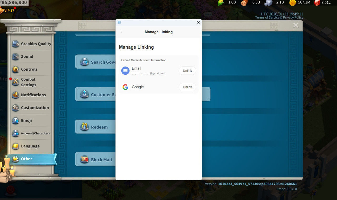Click the Sound speaker icon
Image resolution: width=337 pixels, height=200 pixels.
[x=16, y=56]
